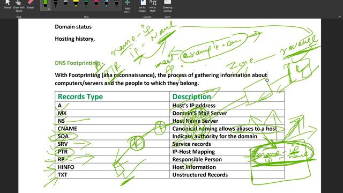Viewport: 343px width, 193px height.
Task: Click the 'PTR' table cell
Action: pyautogui.click(x=112, y=152)
